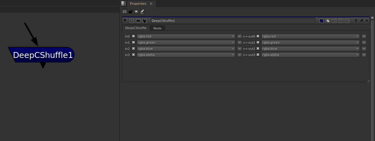Open the in0 rgba.red channel dropdown
Screen dimensions: 375x141
(x=186, y=36)
